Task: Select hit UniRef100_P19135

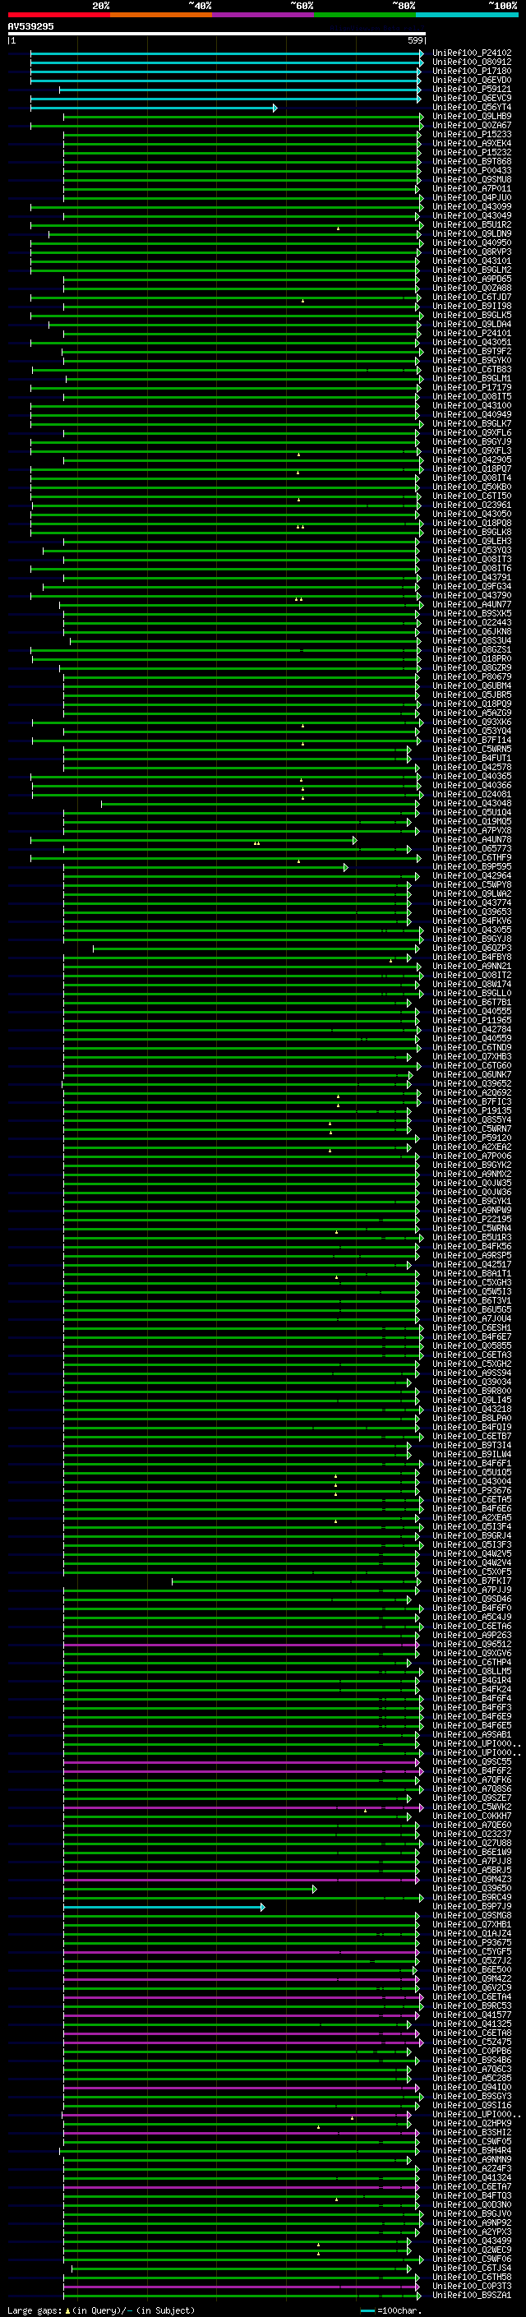Action: (x=472, y=1111)
